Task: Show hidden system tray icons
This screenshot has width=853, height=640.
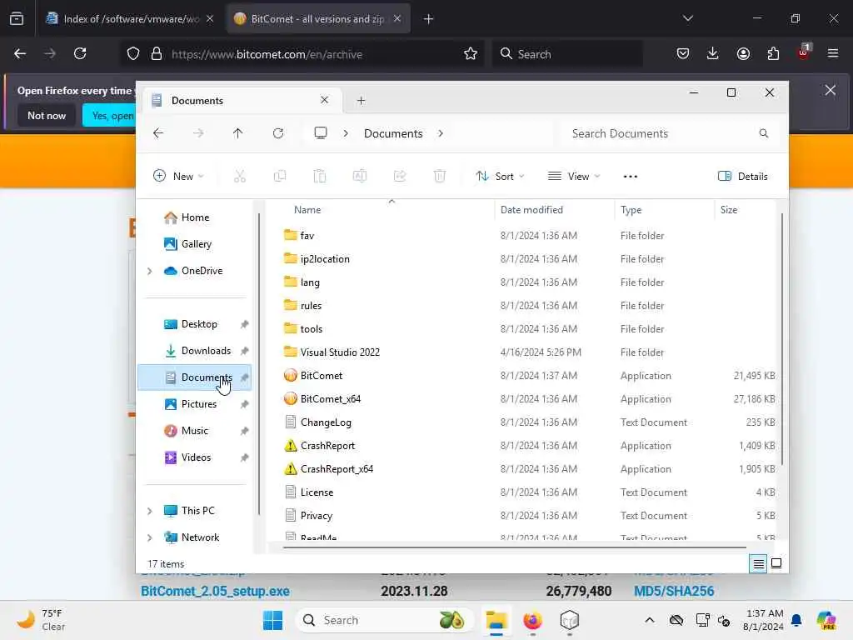Action: (650, 620)
